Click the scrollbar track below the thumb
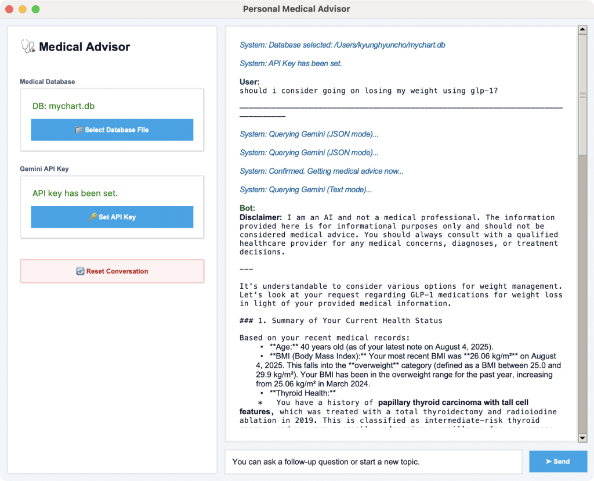 582,290
